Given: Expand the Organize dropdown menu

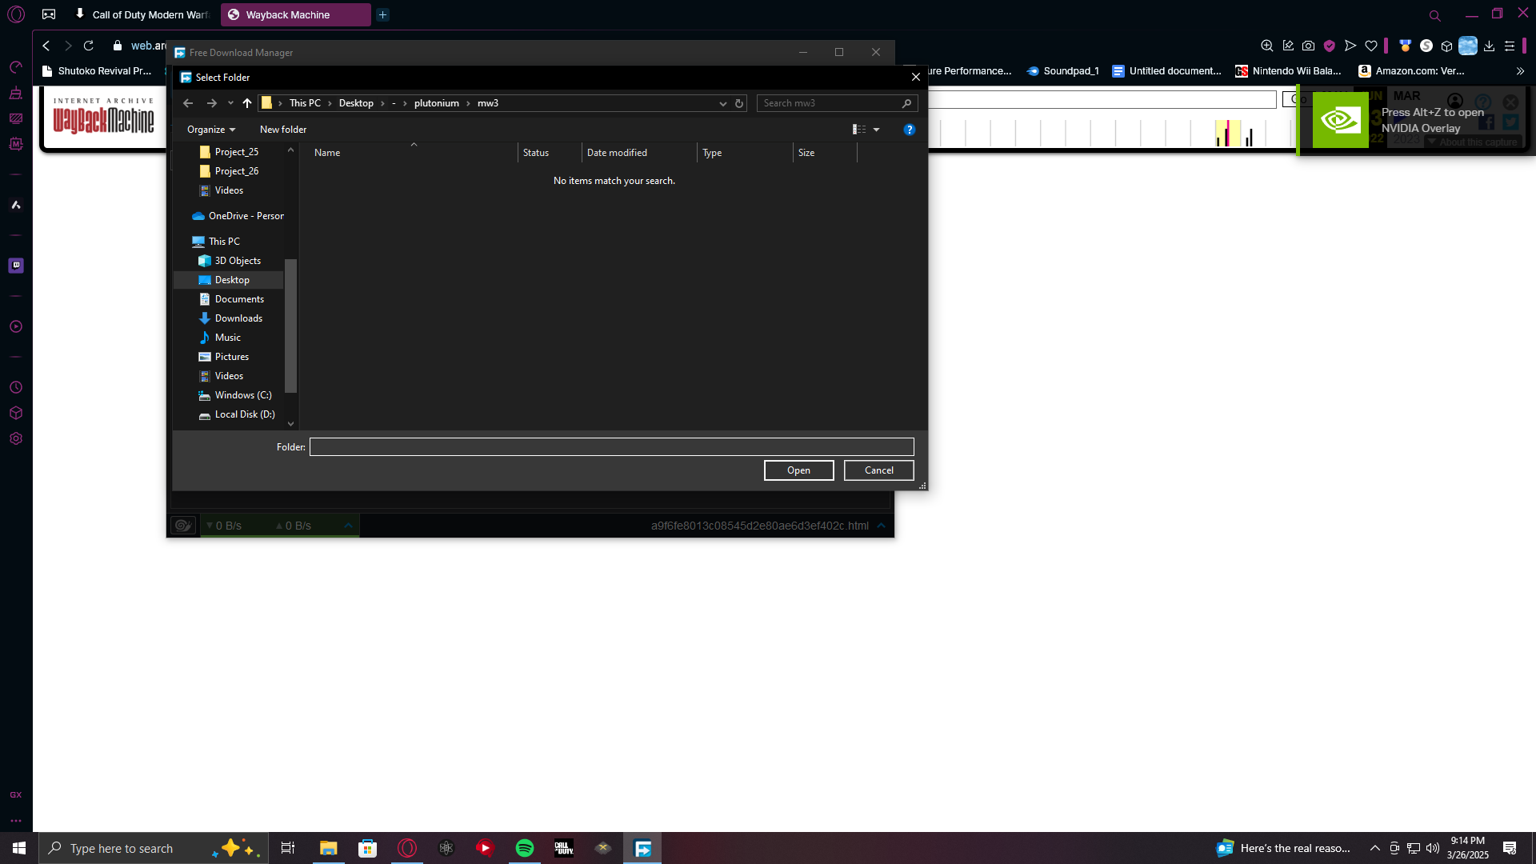Looking at the screenshot, I should click(x=211, y=130).
